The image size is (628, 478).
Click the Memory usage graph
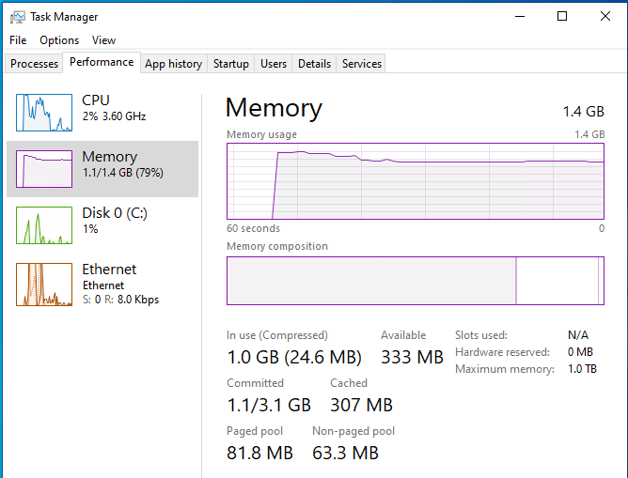click(416, 179)
